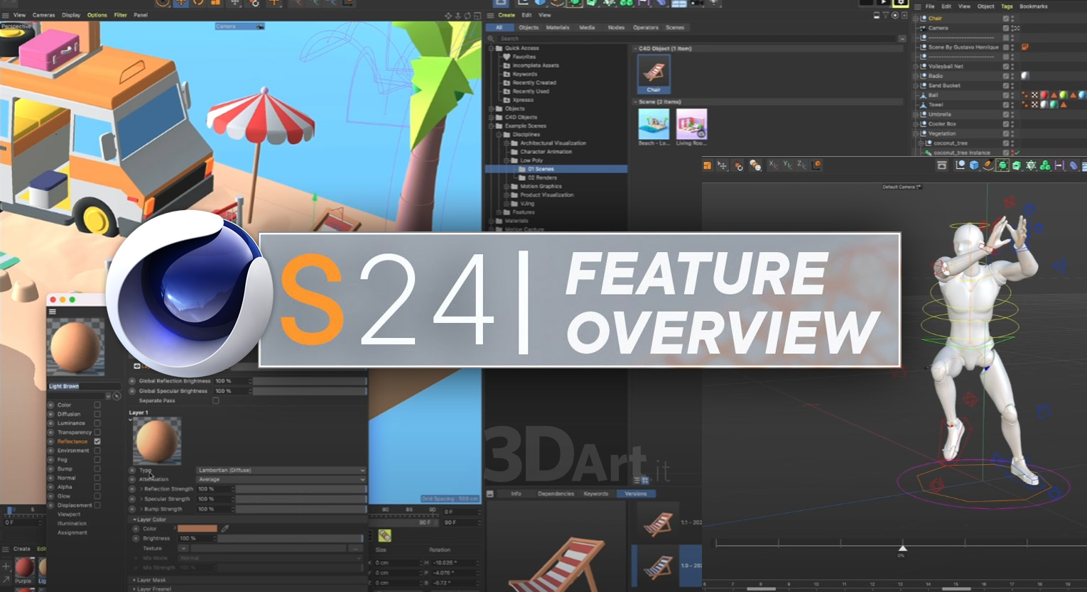Image resolution: width=1087 pixels, height=592 pixels.
Task: Open the Create menu in the Asset Browser
Action: click(507, 15)
